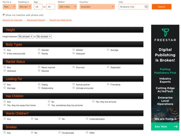This screenshot has height=136, width=181.
Task: Click the Body Types section header
Action: point(73,44)
